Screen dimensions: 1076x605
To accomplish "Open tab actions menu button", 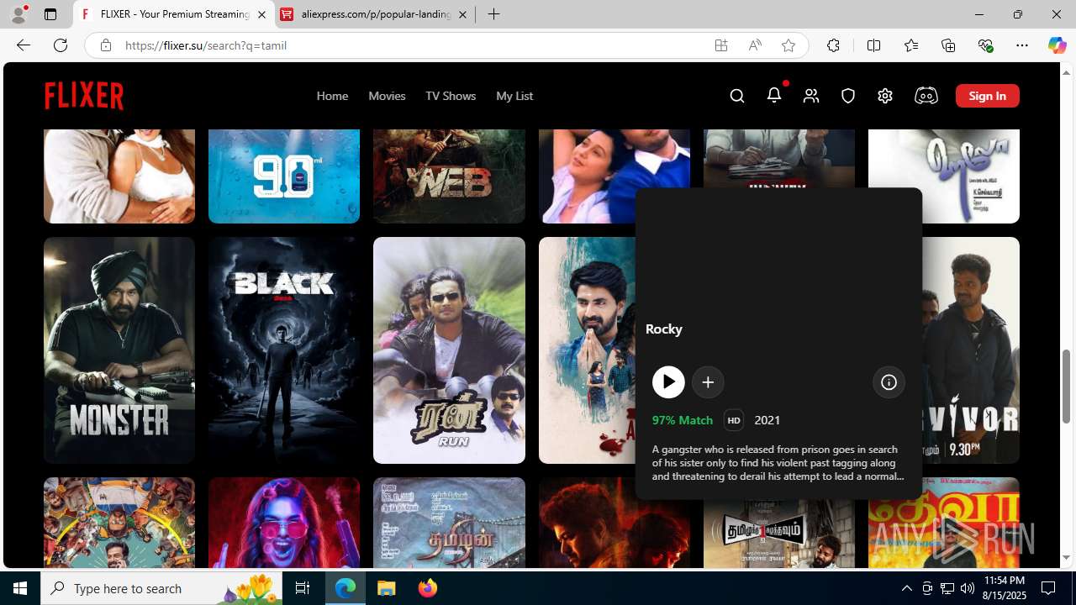I will pyautogui.click(x=50, y=14).
